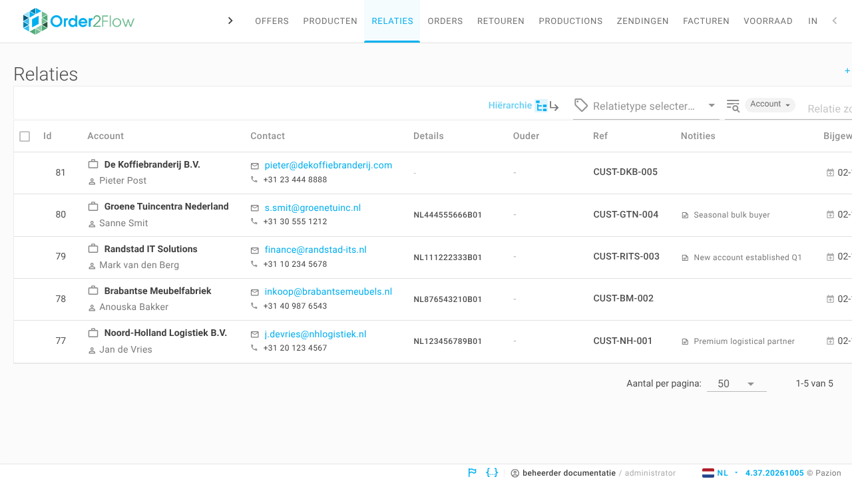Image resolution: width=852 pixels, height=479 pixels.
Task: Click the finance@randstad-its.nl email link
Action: point(316,249)
